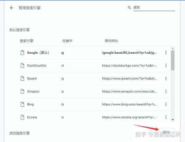185x142 pixels.
Task: Select the DuckDuckGo engine name
Action: (37, 66)
